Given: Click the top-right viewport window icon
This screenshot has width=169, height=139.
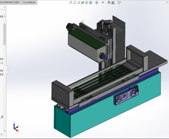Looking at the screenshot, I should pos(167,2).
